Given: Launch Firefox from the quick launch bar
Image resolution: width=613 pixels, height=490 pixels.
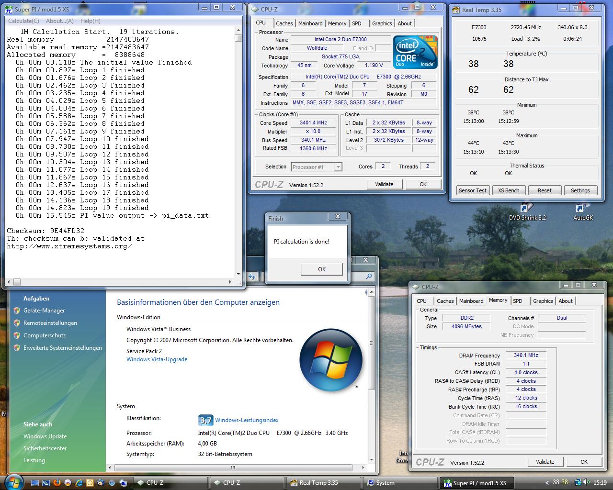Looking at the screenshot, I should (x=57, y=483).
